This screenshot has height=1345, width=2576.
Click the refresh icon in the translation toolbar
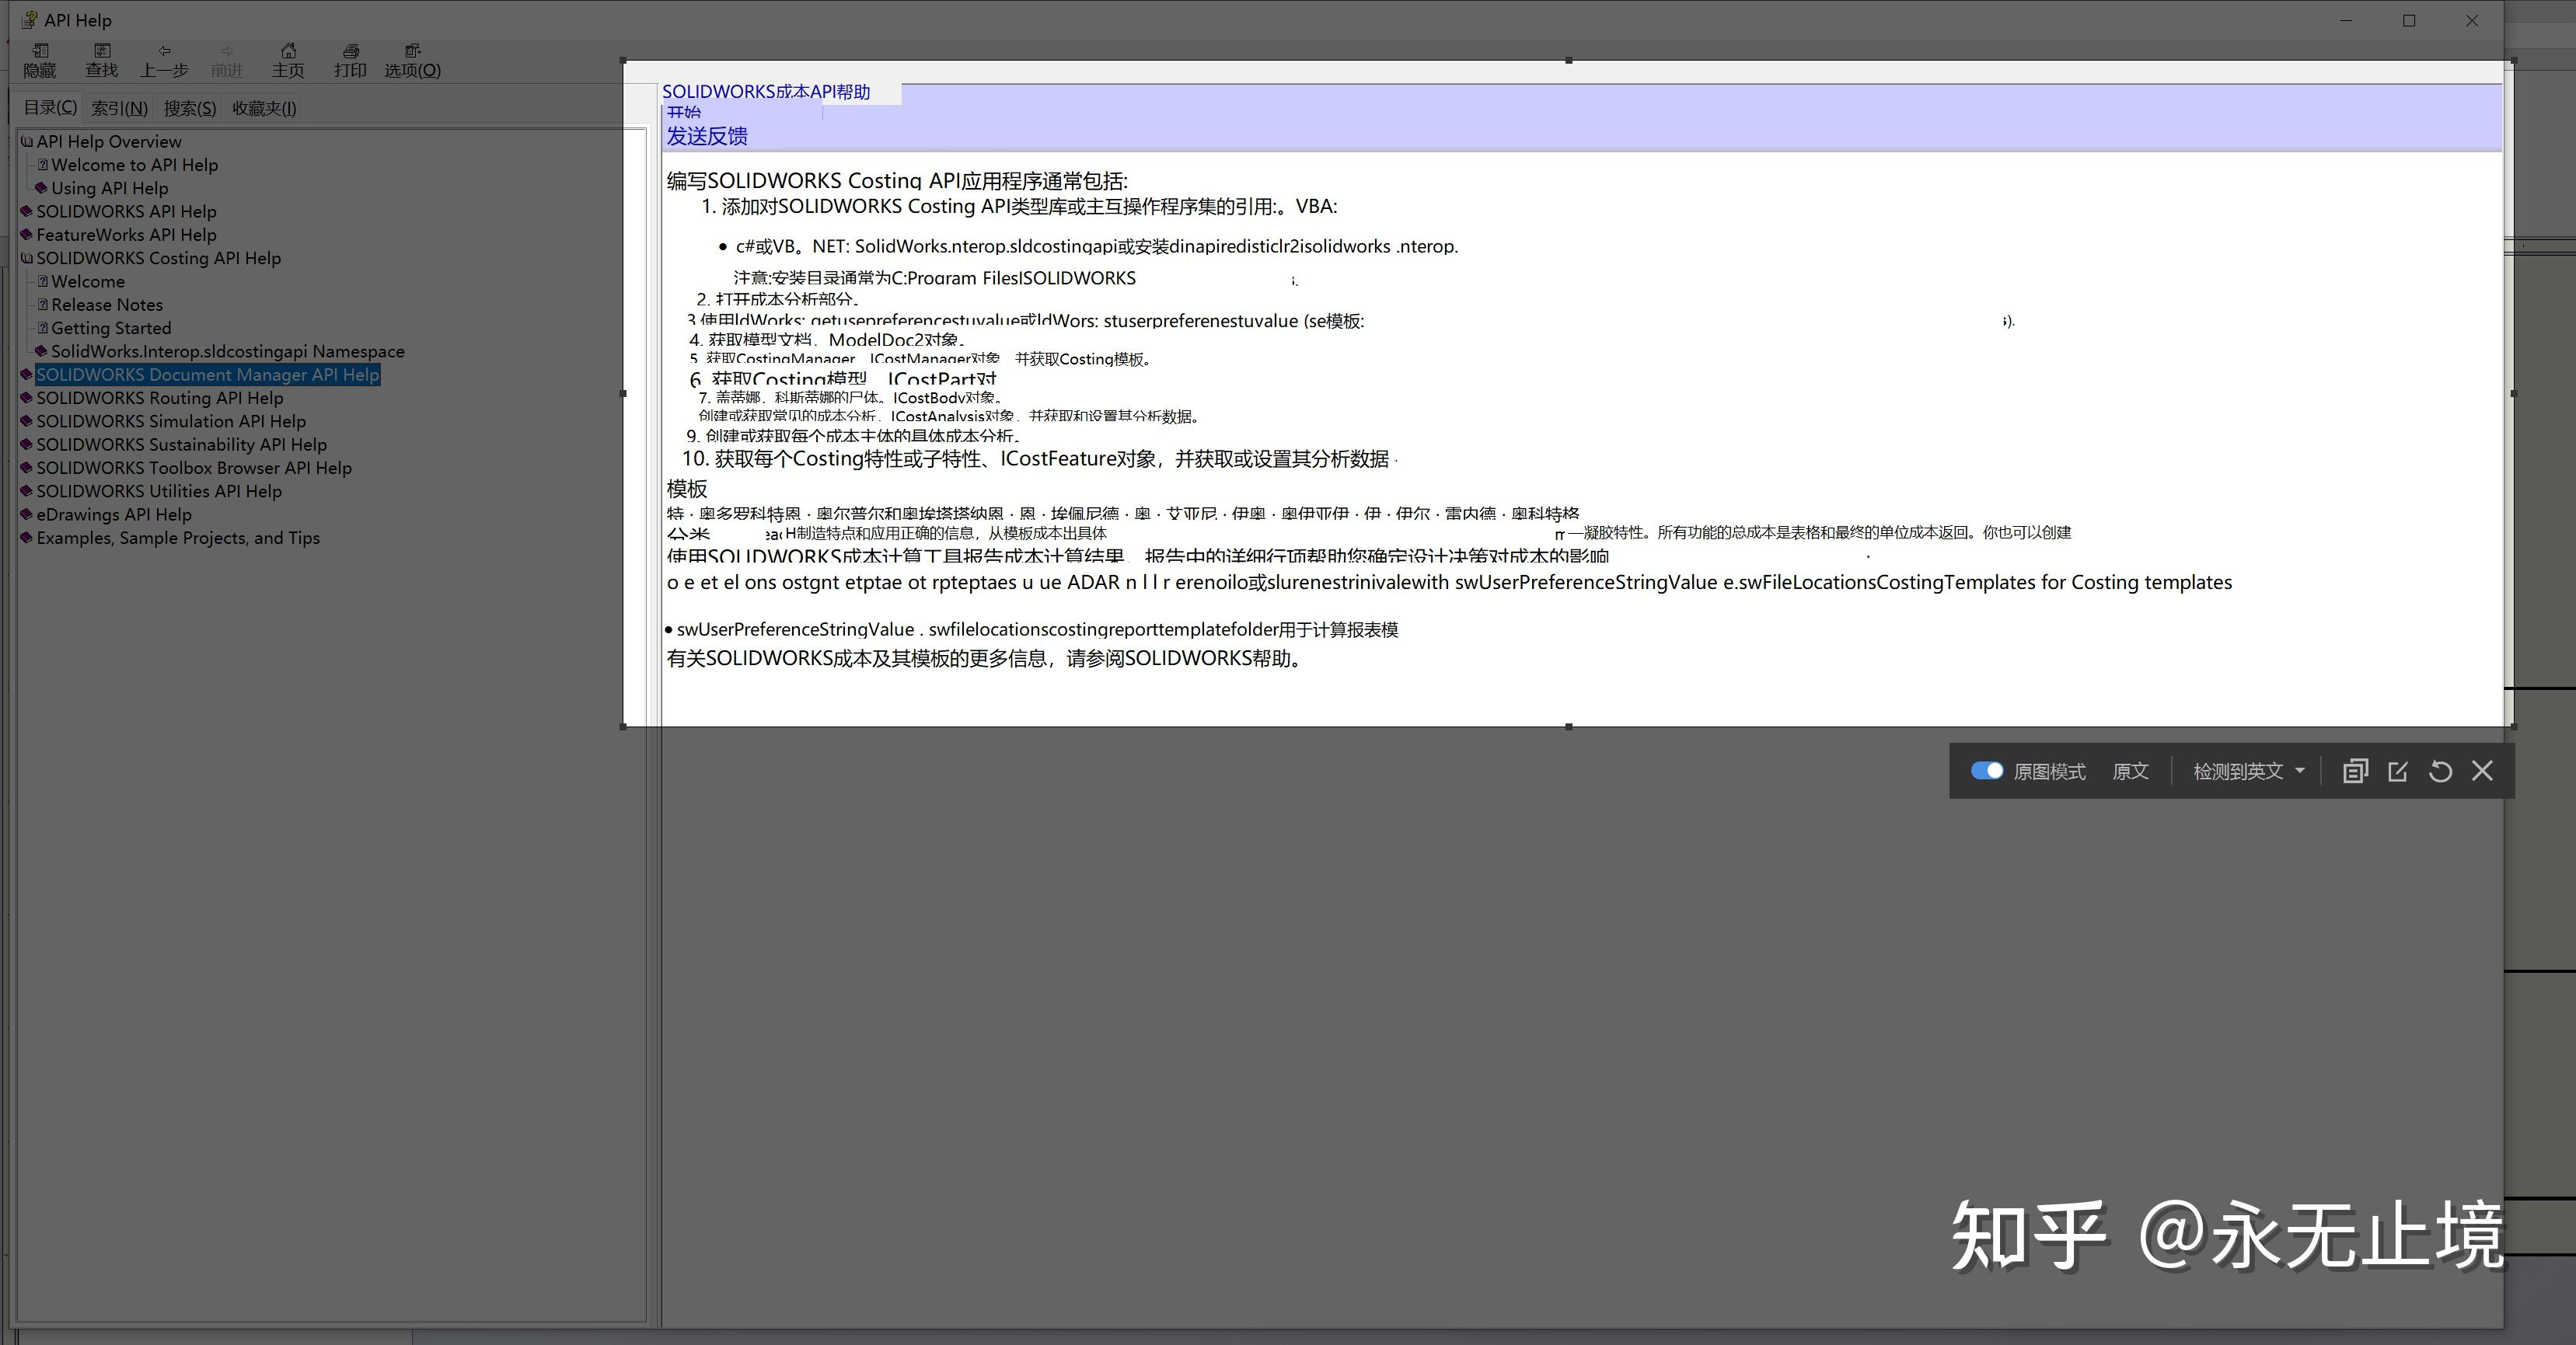coord(2440,772)
